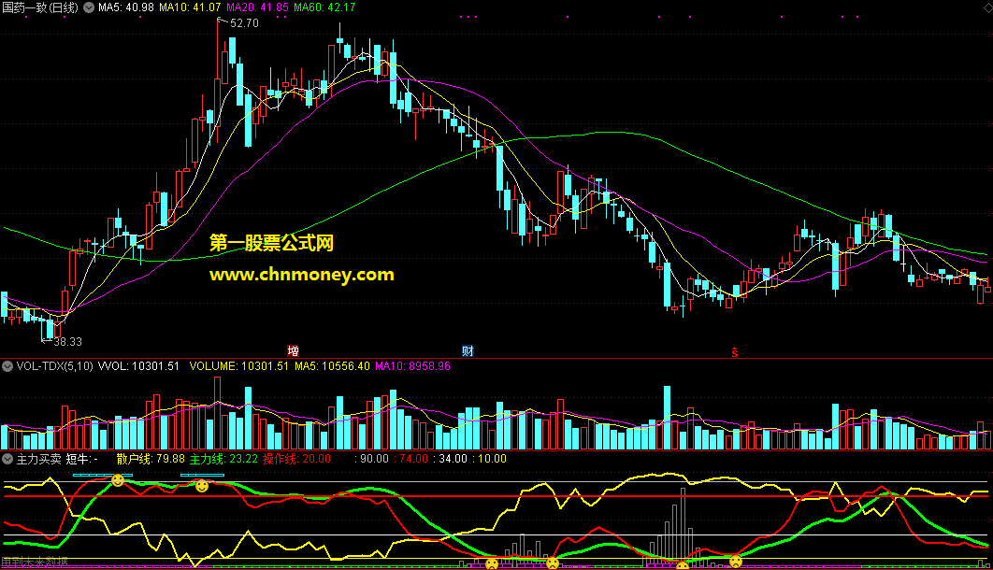Click the 主力线: 23.22 value
This screenshot has height=570, width=993.
pyautogui.click(x=223, y=459)
